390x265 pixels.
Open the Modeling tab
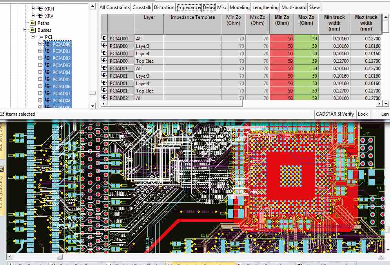point(239,7)
